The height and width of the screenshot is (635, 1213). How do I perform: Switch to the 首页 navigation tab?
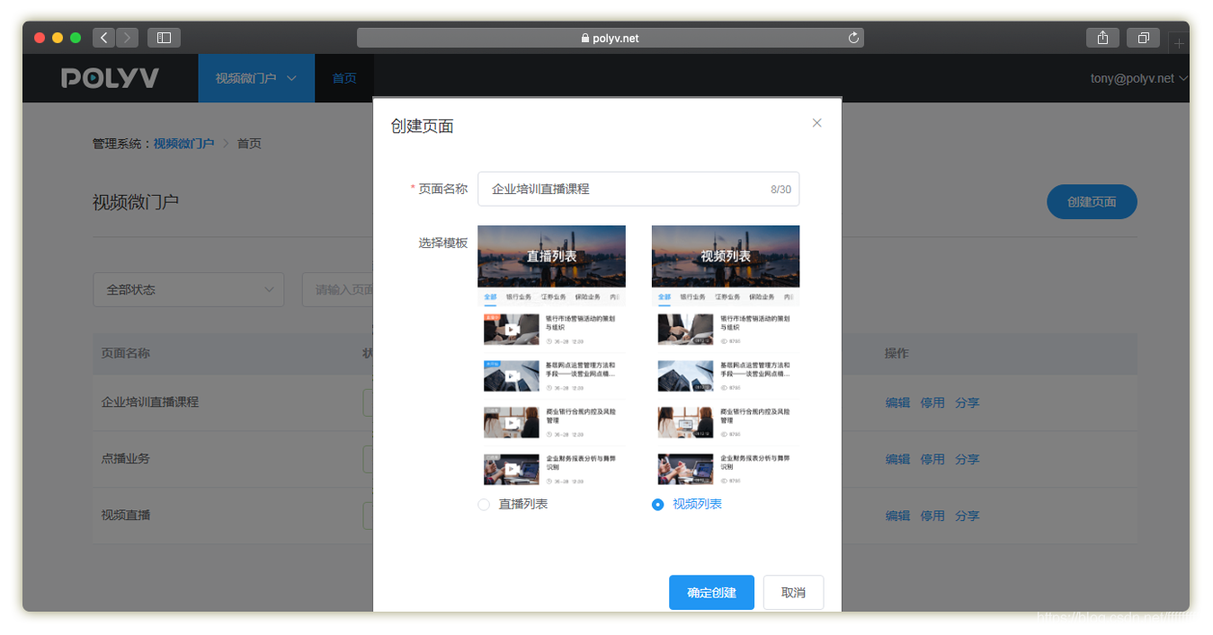pos(344,78)
